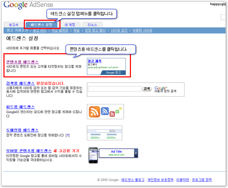The image size is (228, 188).
Task: Click the 도메인용 애드센스 link
Action: [x=22, y=130]
